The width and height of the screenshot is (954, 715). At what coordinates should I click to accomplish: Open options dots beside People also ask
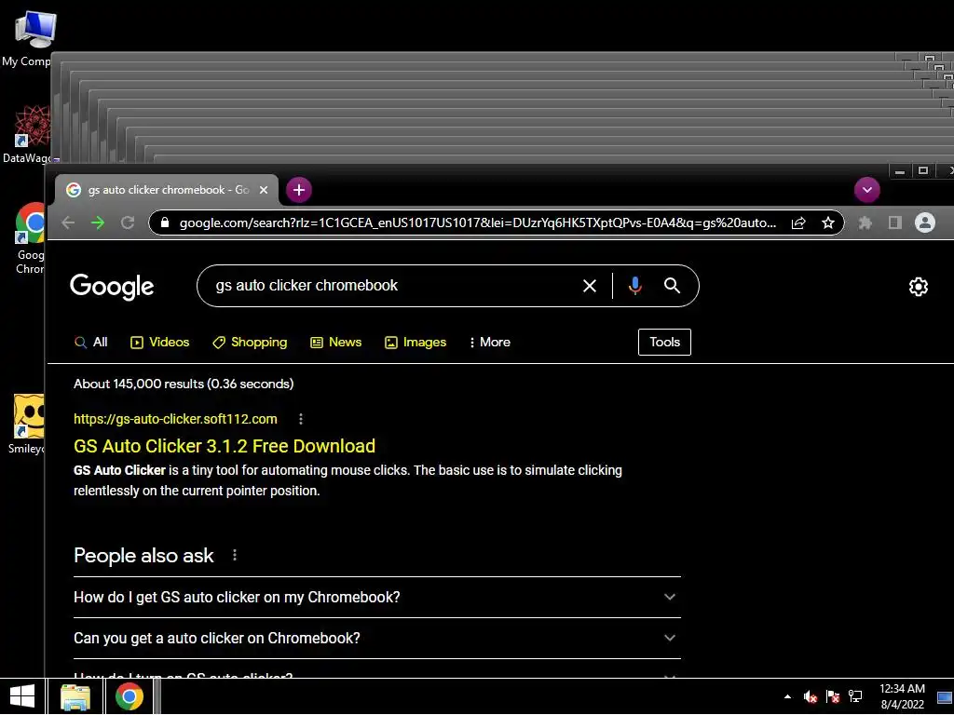tap(235, 555)
